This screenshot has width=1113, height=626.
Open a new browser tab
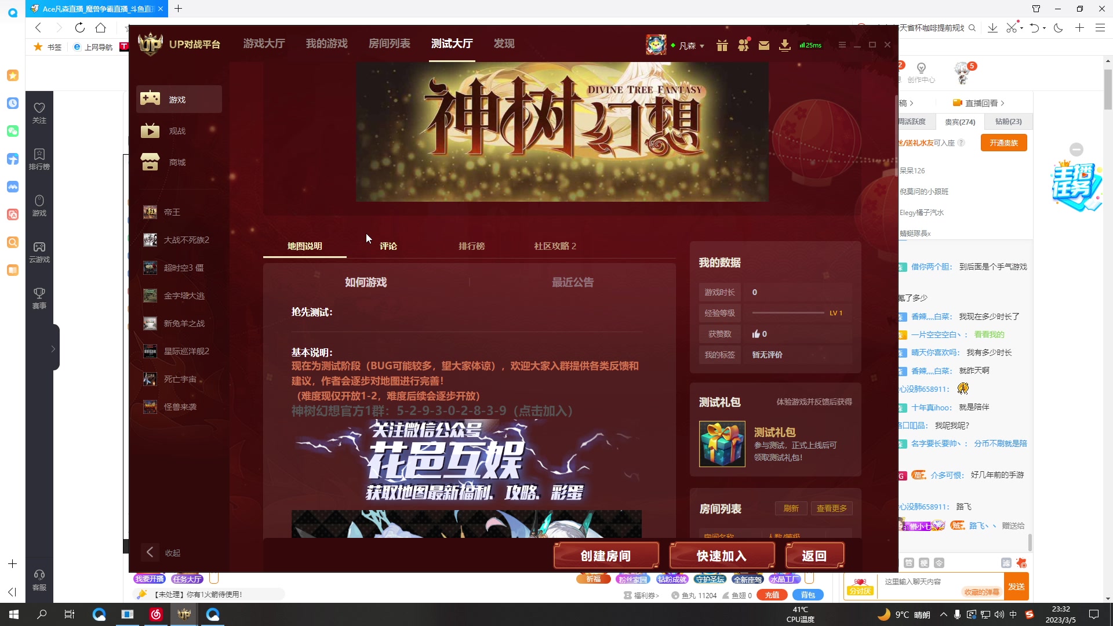(x=178, y=9)
